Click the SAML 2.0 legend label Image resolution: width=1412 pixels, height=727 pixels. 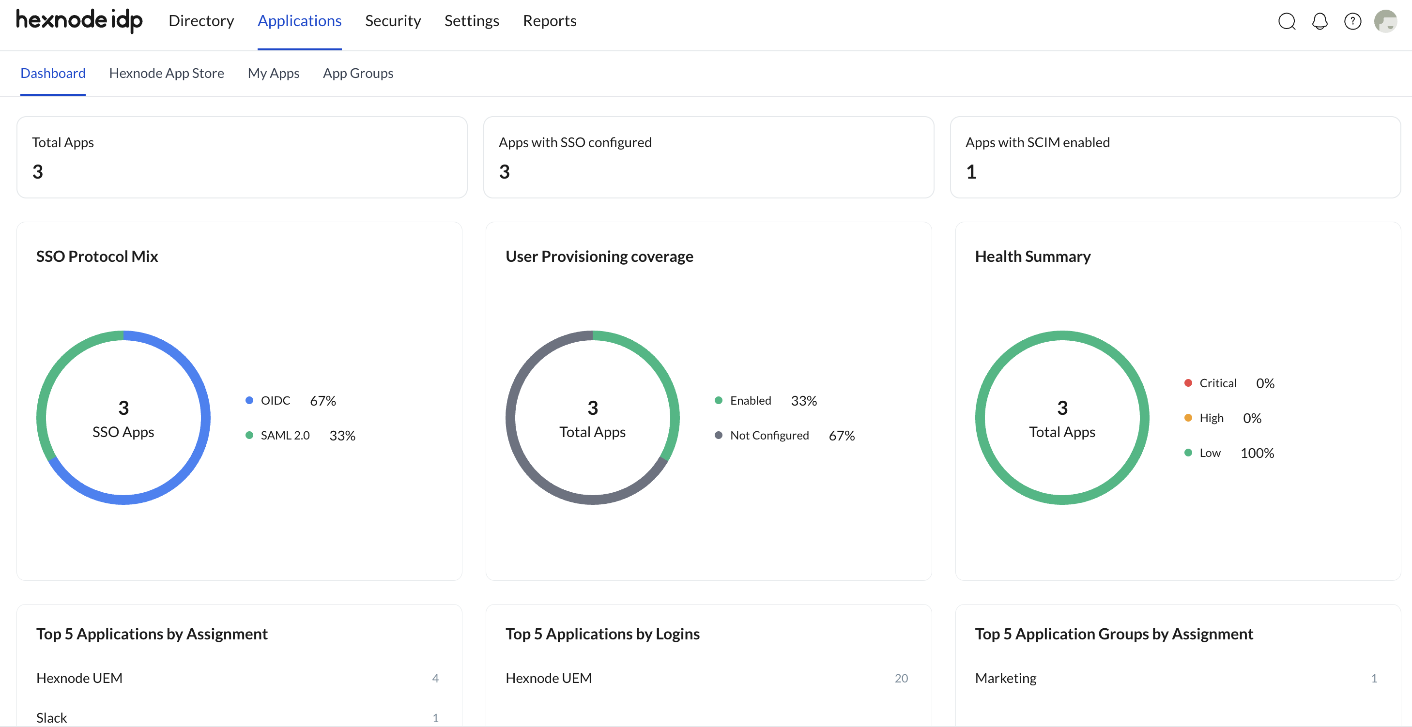coord(285,436)
